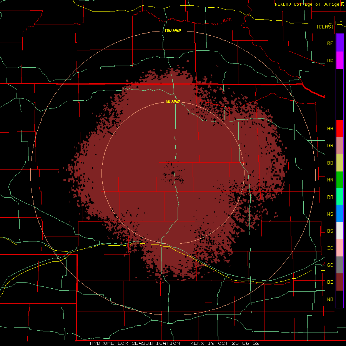
Task: Click the WS blue legend swatch
Action: tap(339, 214)
